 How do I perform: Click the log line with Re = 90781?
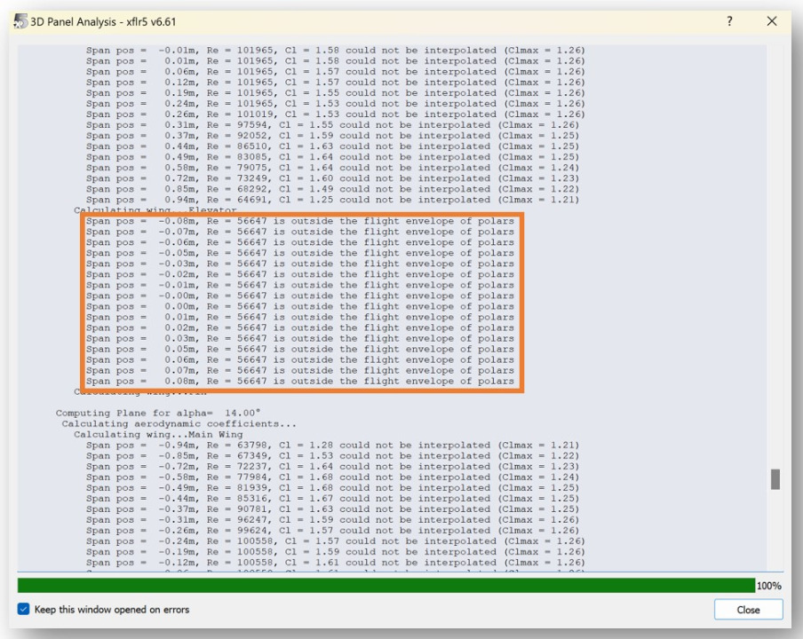coord(331,509)
